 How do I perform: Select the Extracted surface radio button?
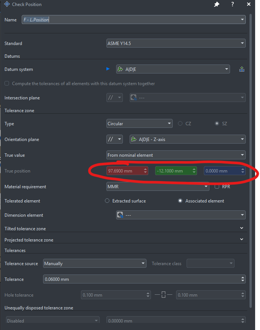pos(107,201)
